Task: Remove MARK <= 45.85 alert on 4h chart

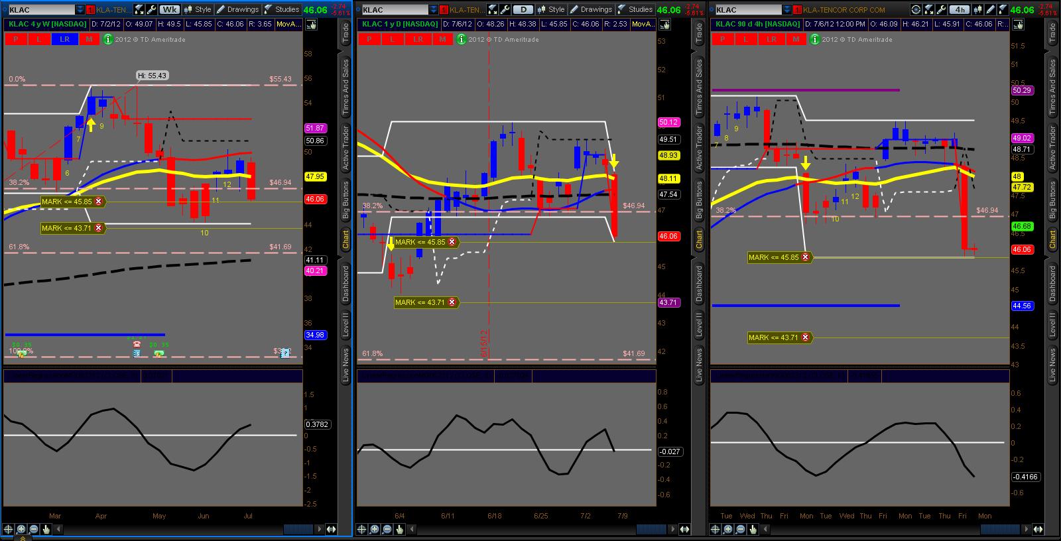Action: 806,257
